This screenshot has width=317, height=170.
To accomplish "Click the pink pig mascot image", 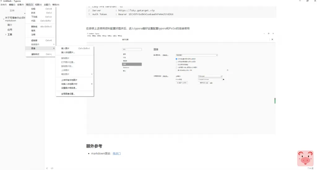I will [305, 158].
